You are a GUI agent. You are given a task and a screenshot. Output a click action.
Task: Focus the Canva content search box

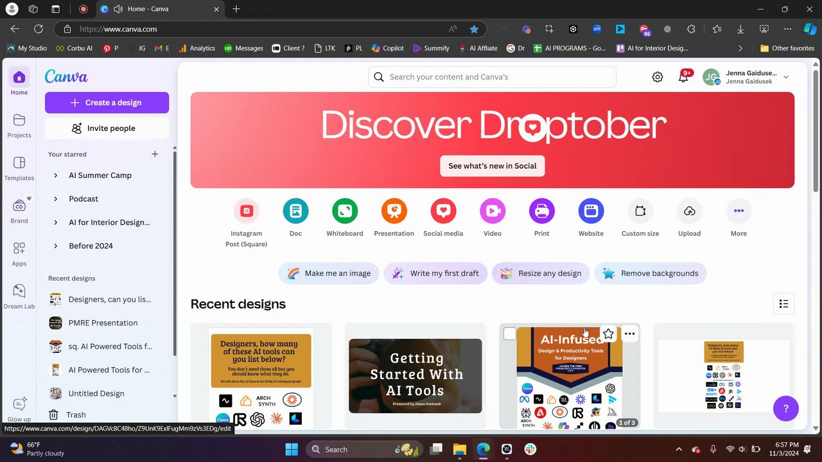(493, 77)
